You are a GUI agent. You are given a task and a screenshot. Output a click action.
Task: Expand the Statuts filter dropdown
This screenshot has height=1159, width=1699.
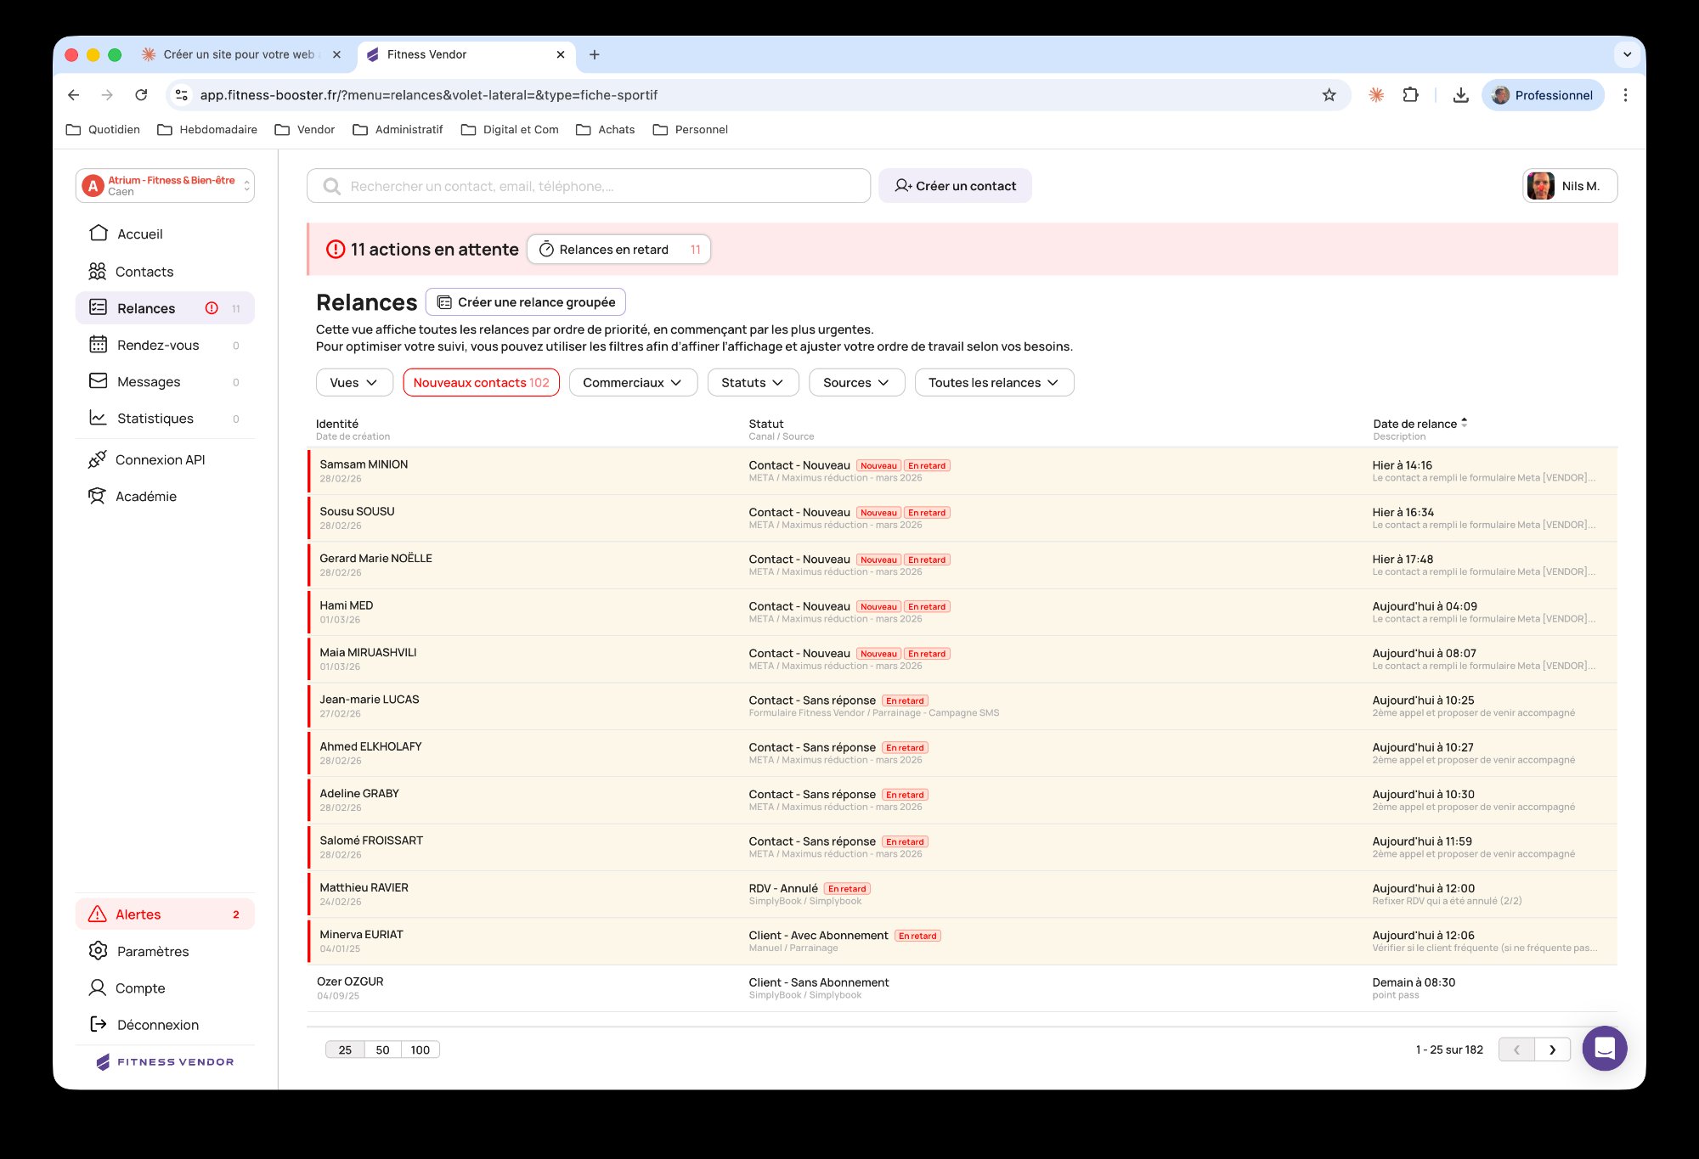pyautogui.click(x=753, y=382)
